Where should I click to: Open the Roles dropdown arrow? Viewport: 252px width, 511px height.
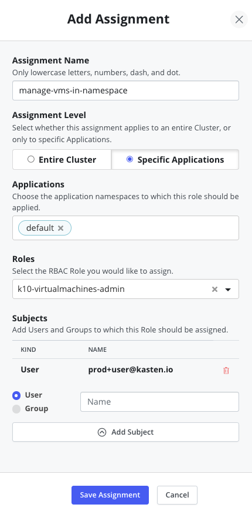[228, 289]
